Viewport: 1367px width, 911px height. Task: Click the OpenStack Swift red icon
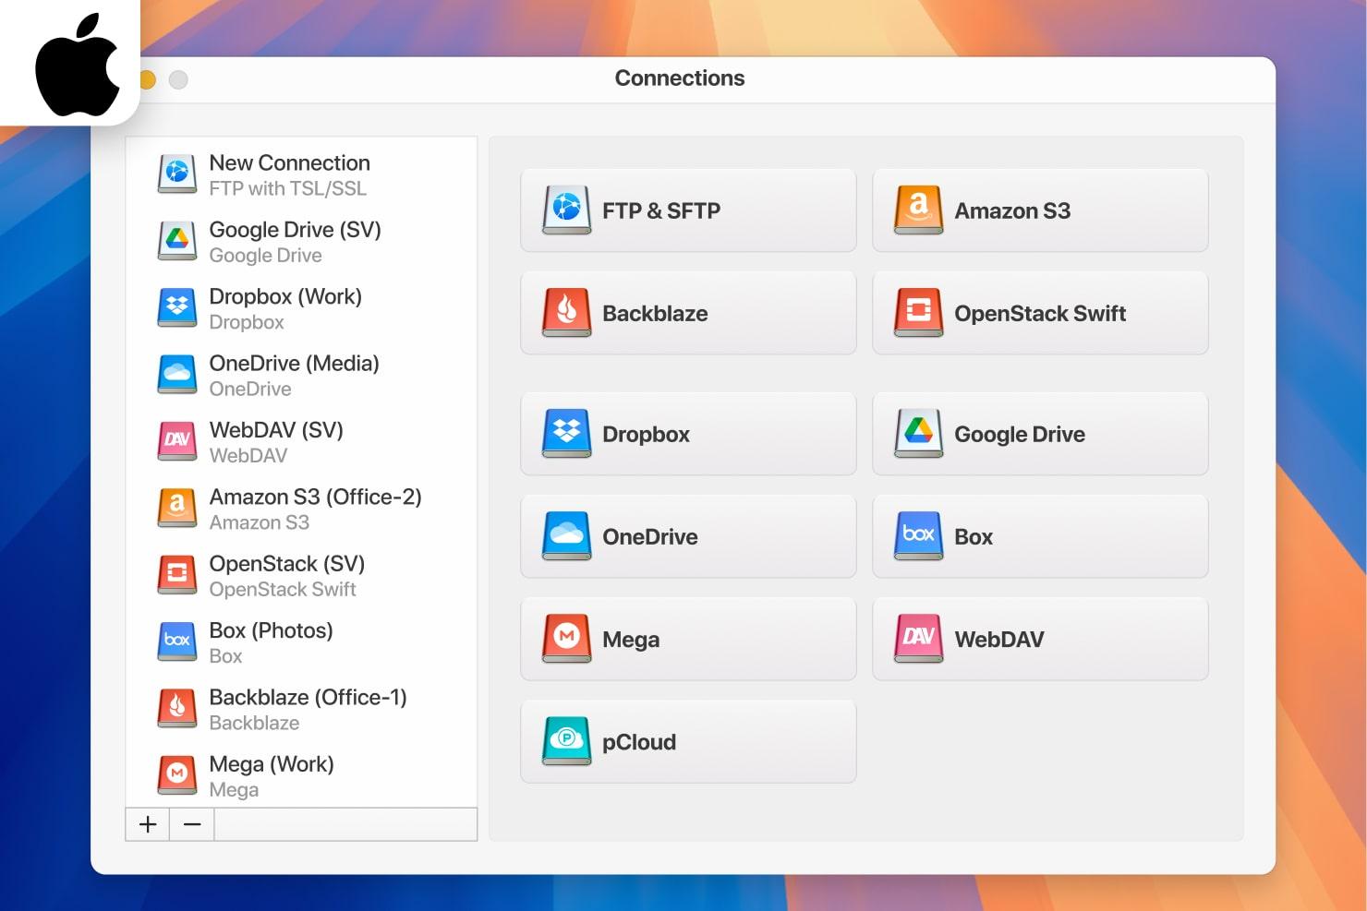[918, 313]
